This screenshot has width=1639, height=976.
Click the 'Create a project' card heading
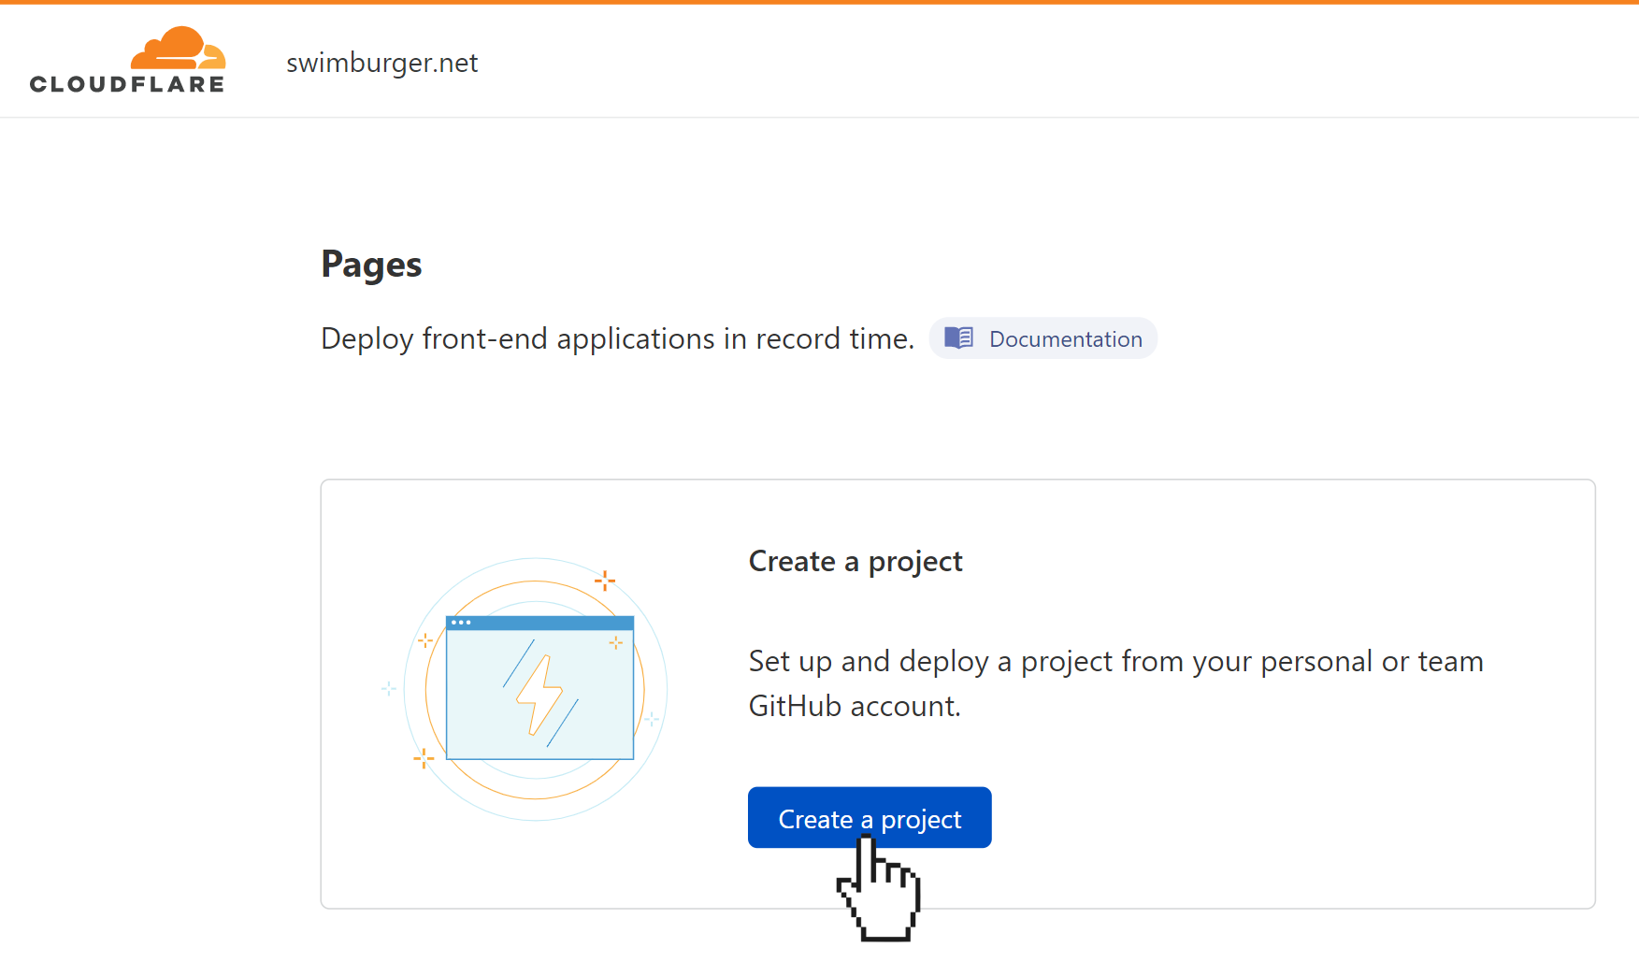coord(855,562)
